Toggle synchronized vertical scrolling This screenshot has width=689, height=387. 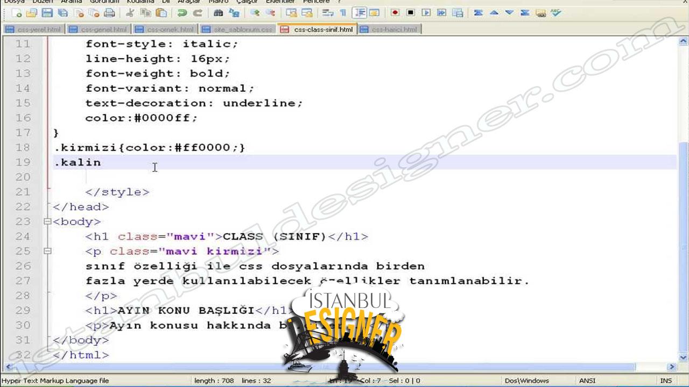click(x=291, y=12)
